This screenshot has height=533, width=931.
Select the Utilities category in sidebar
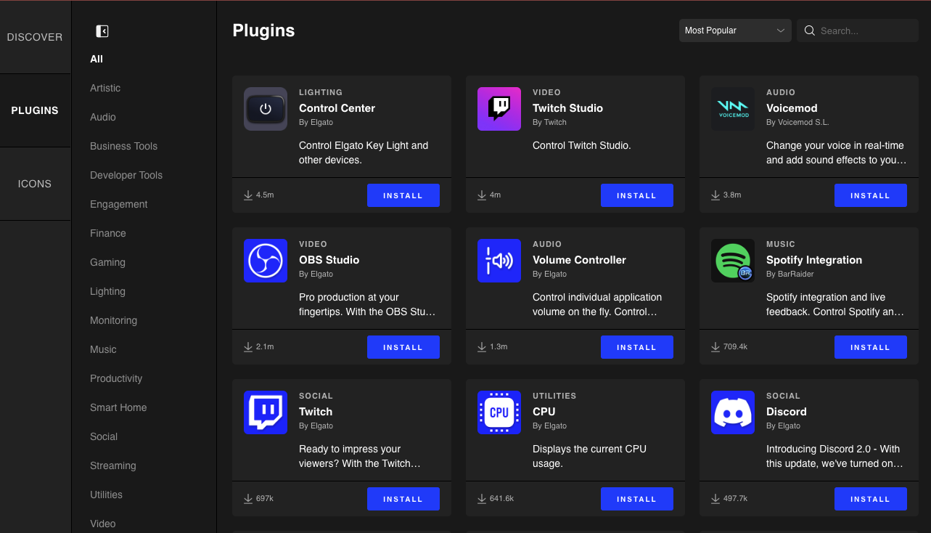(106, 495)
